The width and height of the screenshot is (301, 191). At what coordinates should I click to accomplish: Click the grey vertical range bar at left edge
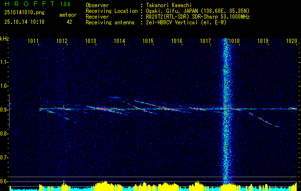(9, 110)
